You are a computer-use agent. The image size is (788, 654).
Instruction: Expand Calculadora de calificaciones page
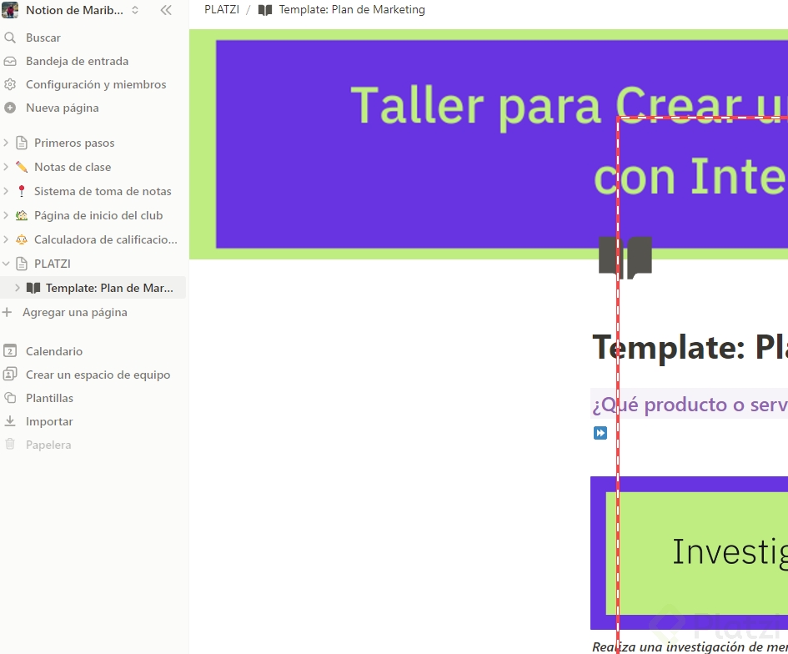pos(6,239)
